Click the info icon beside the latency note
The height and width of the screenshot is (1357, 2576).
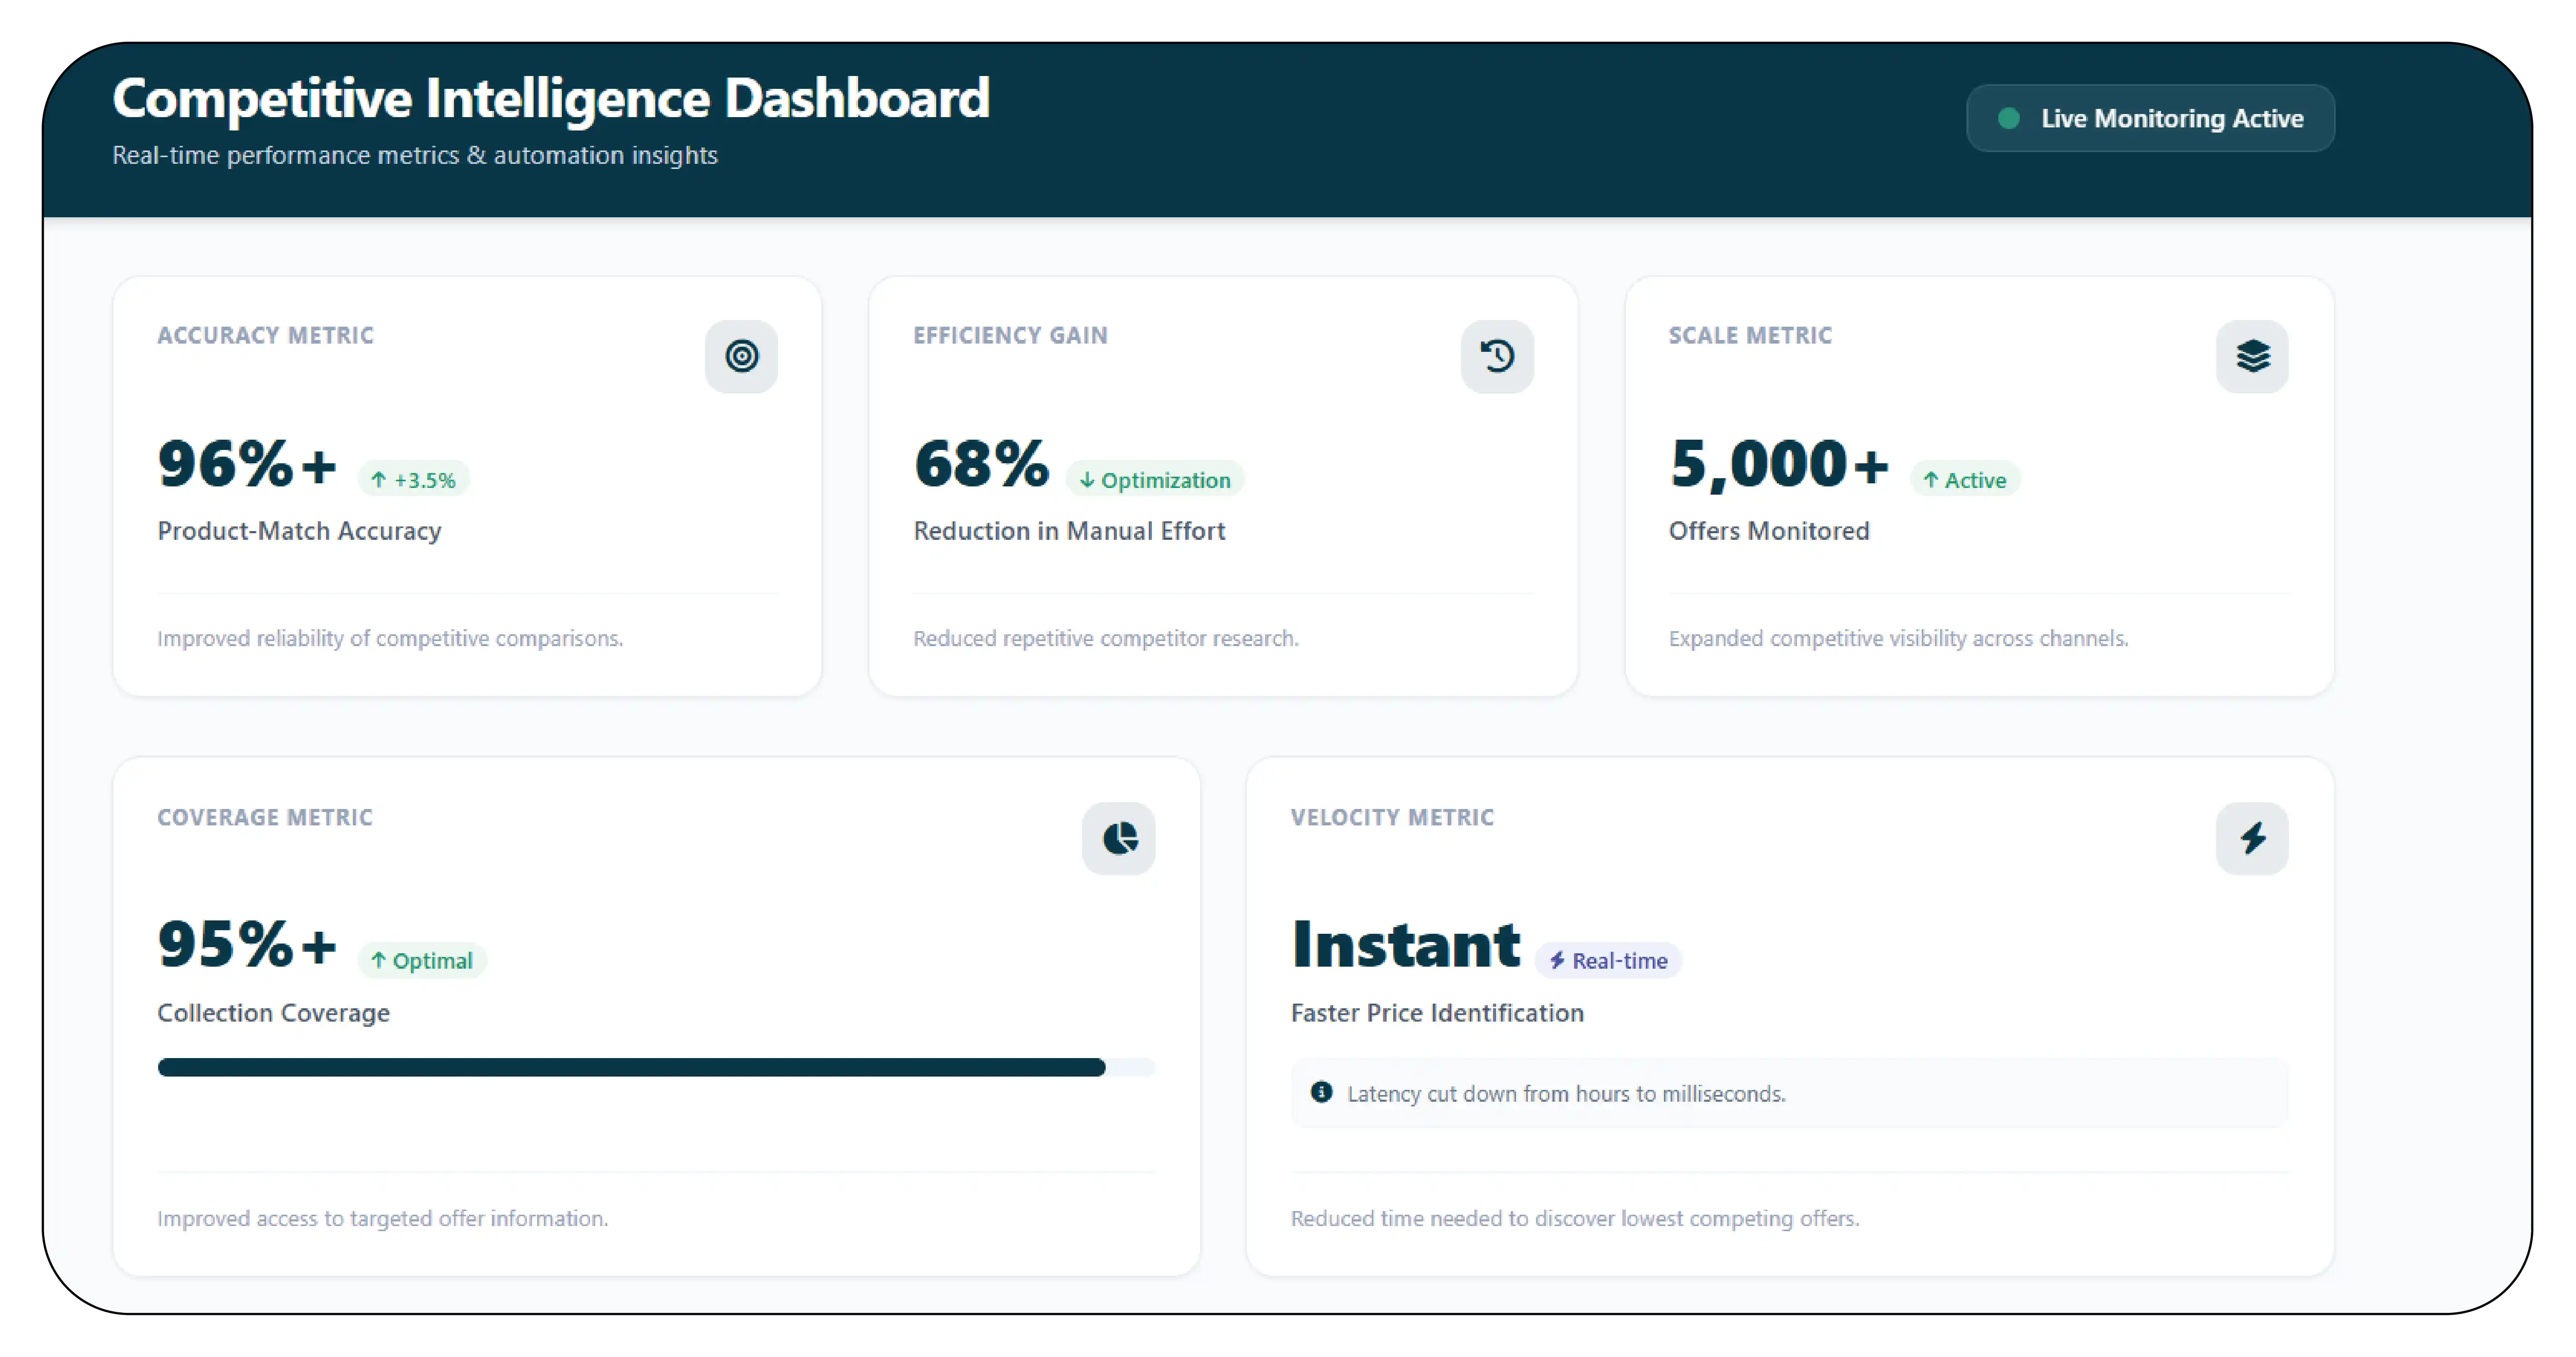(1321, 1092)
